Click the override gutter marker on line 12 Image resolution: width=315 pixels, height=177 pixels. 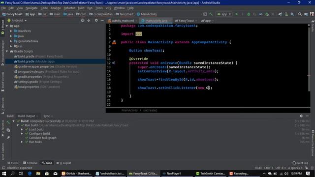(114, 63)
